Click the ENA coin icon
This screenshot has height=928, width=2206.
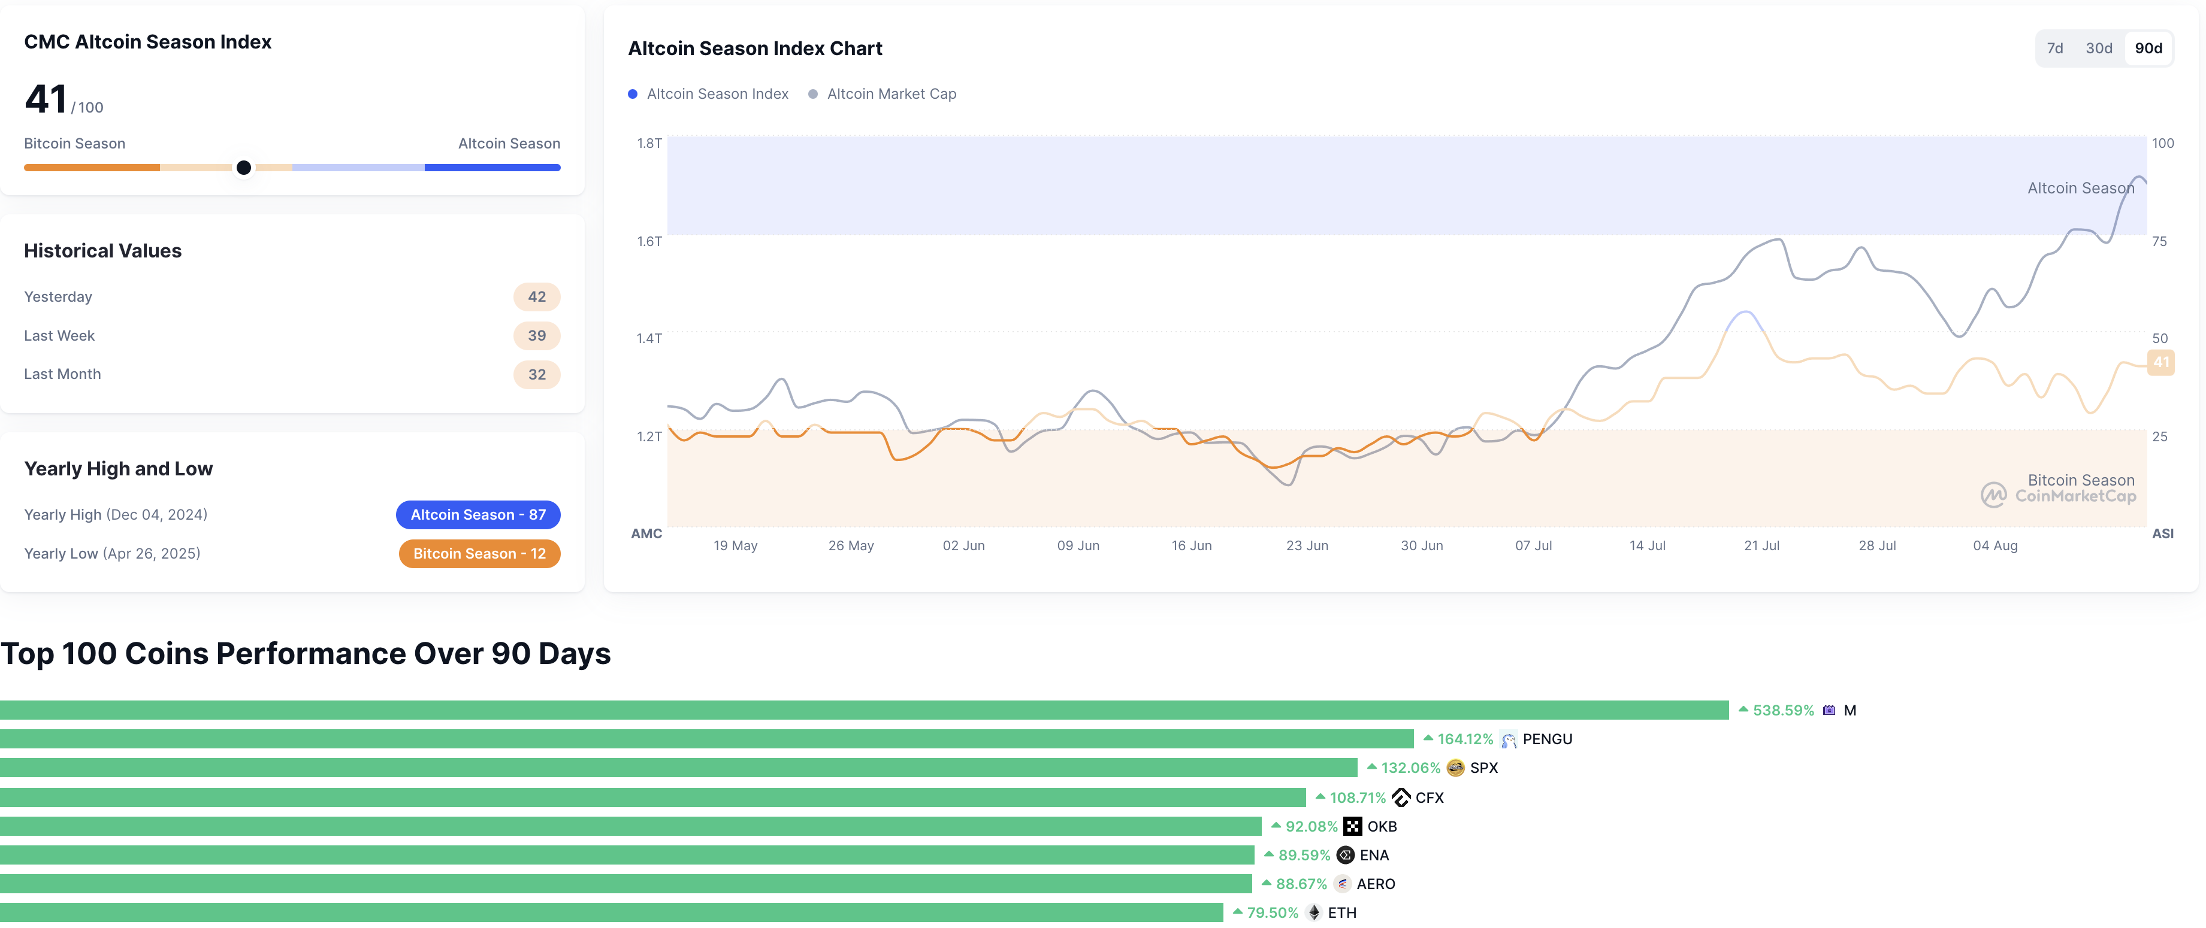click(x=1346, y=855)
